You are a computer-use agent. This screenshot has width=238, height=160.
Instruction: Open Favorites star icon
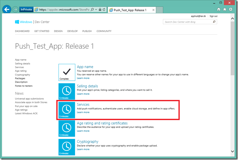[225, 9]
